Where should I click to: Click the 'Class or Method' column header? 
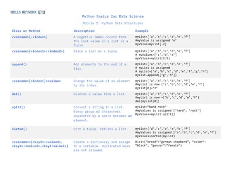26,31
